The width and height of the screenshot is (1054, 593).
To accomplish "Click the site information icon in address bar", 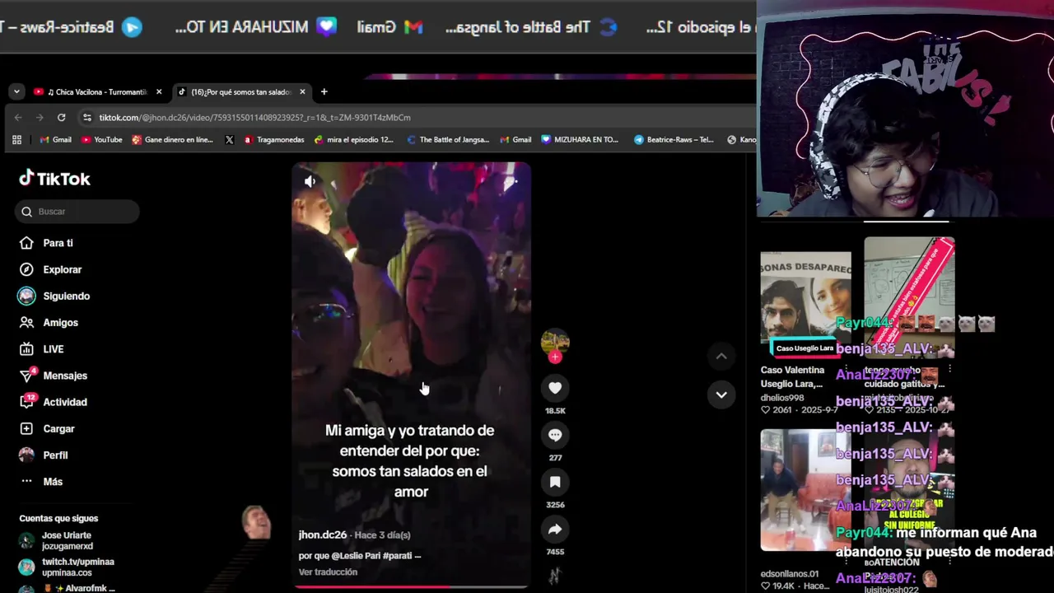I will (x=87, y=118).
